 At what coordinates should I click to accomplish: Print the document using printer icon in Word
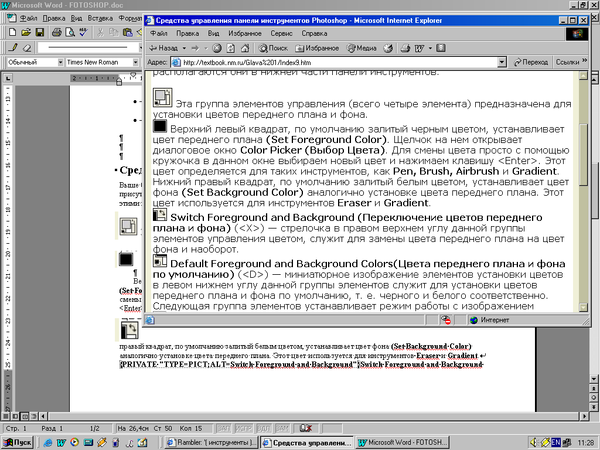click(57, 32)
